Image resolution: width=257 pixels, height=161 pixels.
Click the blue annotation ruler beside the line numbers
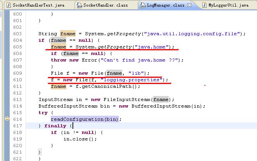[7, 85]
